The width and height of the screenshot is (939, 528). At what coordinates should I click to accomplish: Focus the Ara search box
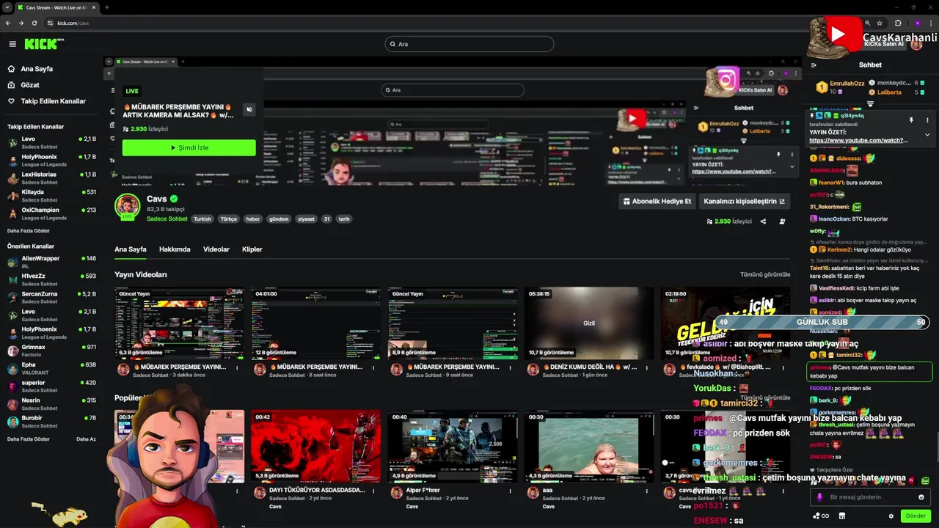469,44
